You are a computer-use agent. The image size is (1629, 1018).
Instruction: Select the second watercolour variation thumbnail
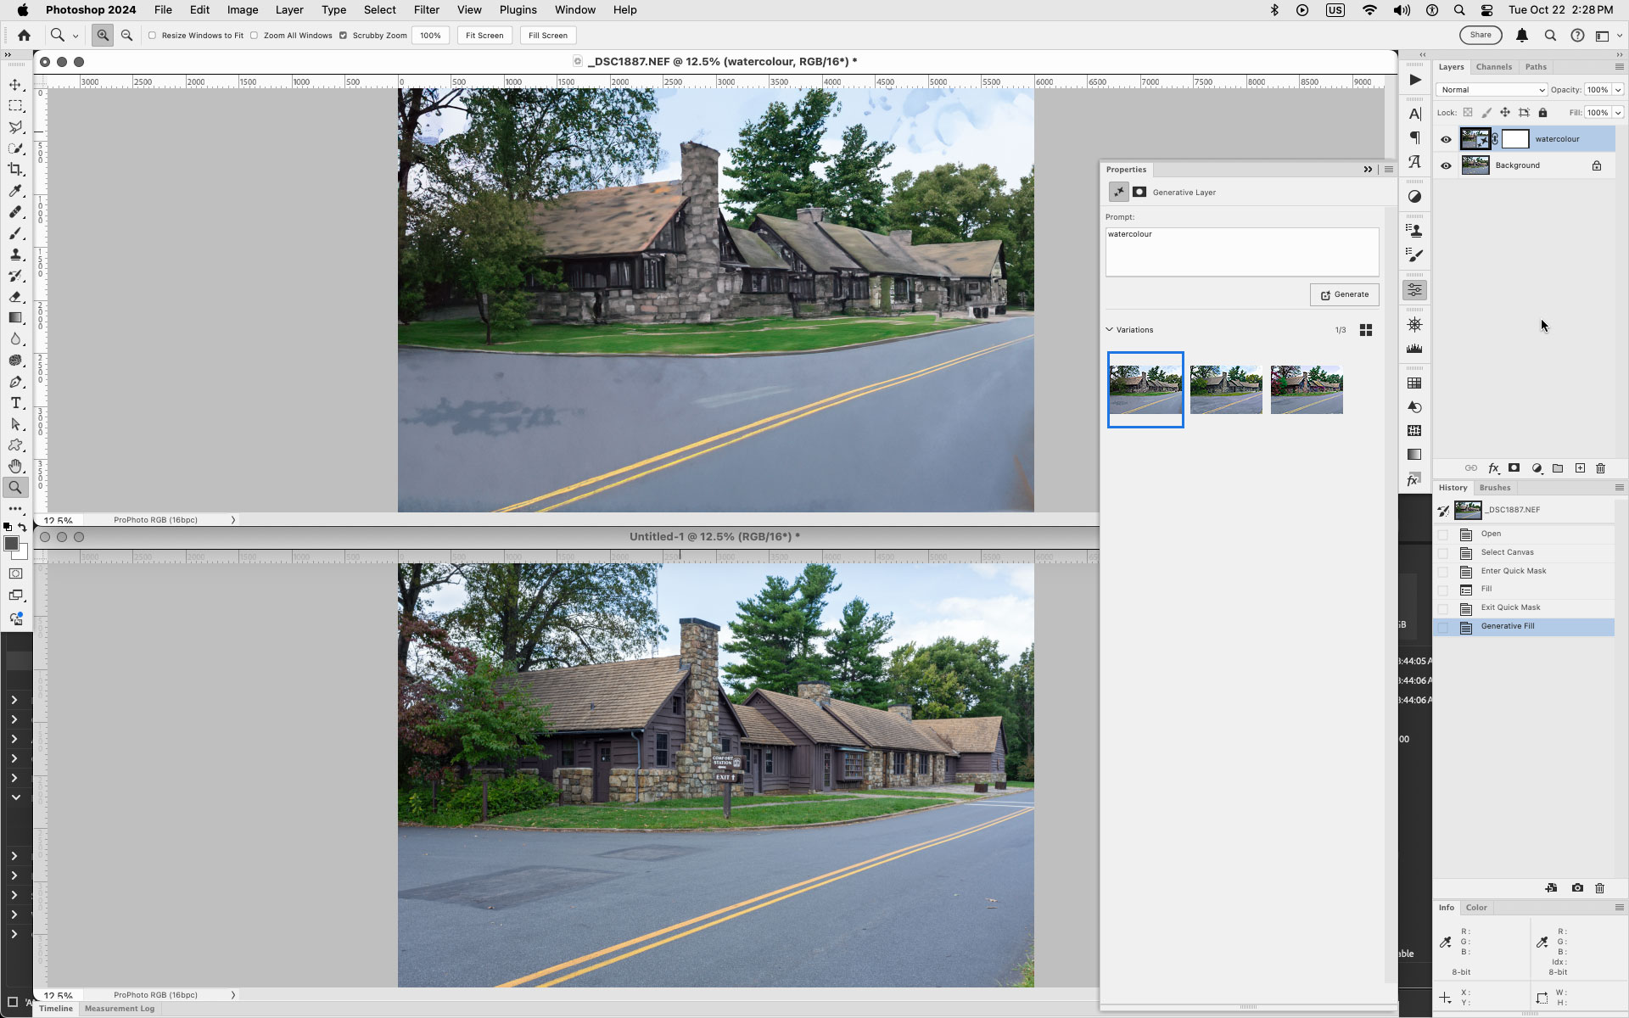tap(1226, 389)
